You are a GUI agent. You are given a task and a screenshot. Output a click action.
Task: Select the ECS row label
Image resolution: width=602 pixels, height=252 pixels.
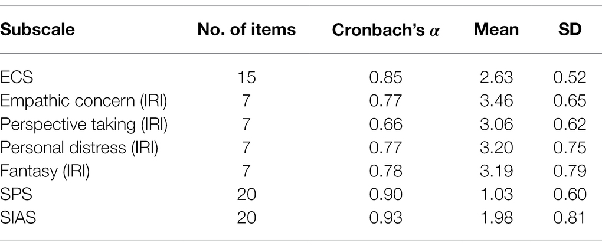point(17,77)
